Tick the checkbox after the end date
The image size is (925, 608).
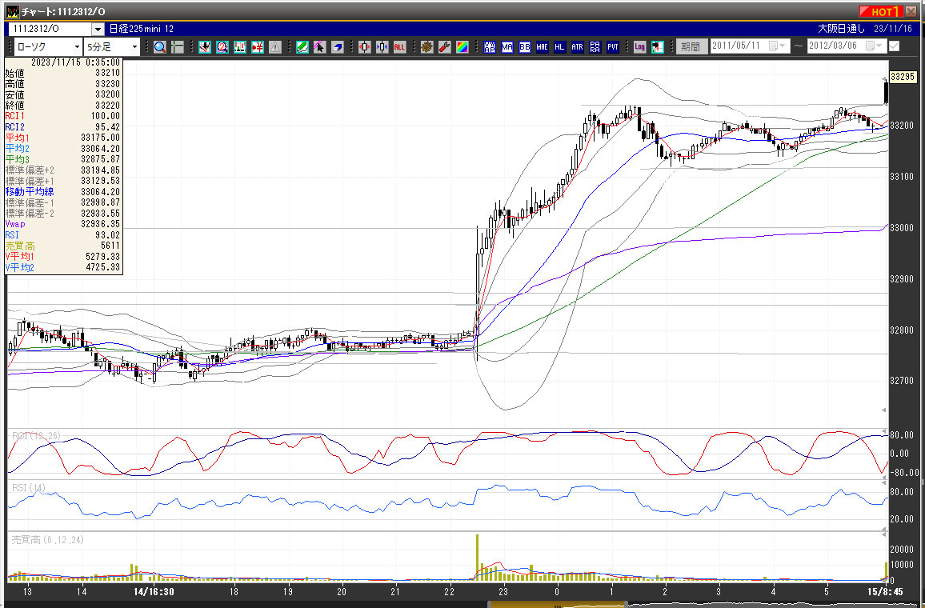point(895,46)
